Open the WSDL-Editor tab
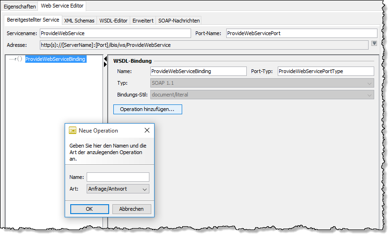Image resolution: width=392 pixels, height=237 pixels. tap(113, 21)
